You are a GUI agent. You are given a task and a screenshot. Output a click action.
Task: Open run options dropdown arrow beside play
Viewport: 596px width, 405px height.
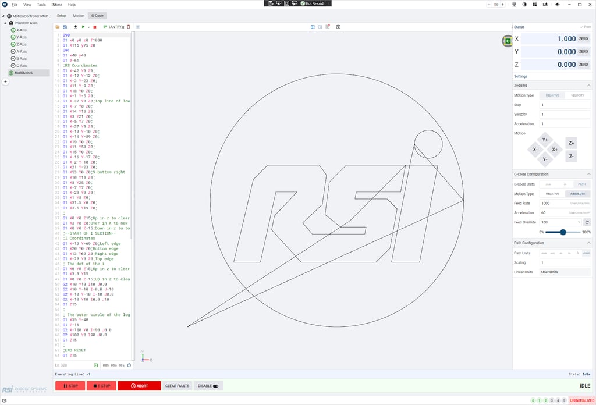[x=88, y=27]
